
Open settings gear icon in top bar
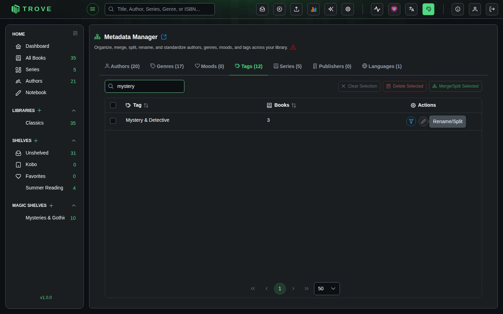348,9
